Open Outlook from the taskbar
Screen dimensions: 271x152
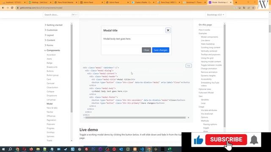click(121, 149)
